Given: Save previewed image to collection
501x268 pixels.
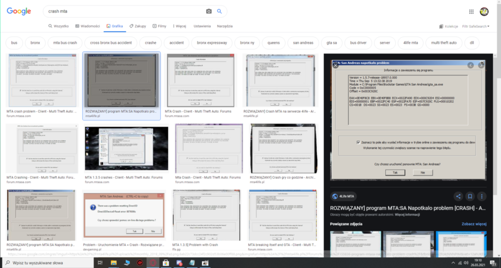Looking at the screenshot, I should pyautogui.click(x=470, y=196).
